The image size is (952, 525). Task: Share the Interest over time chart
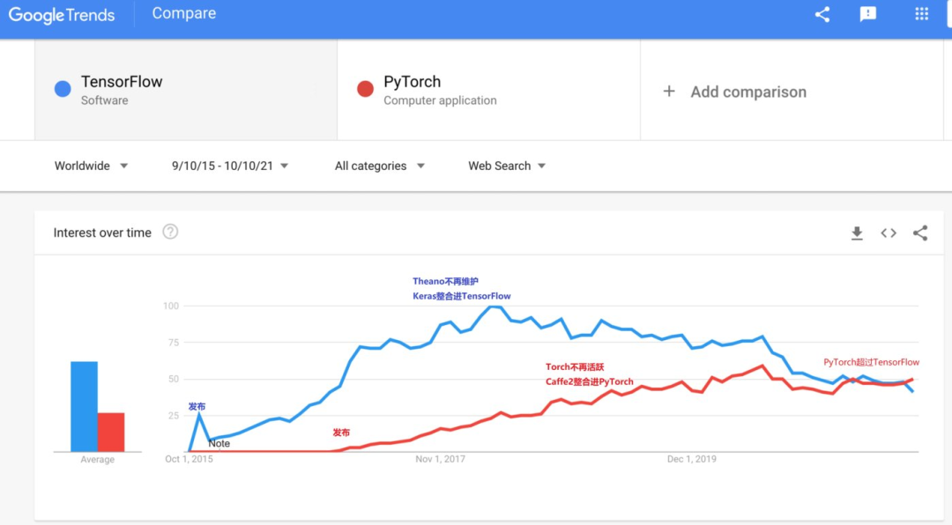click(920, 233)
